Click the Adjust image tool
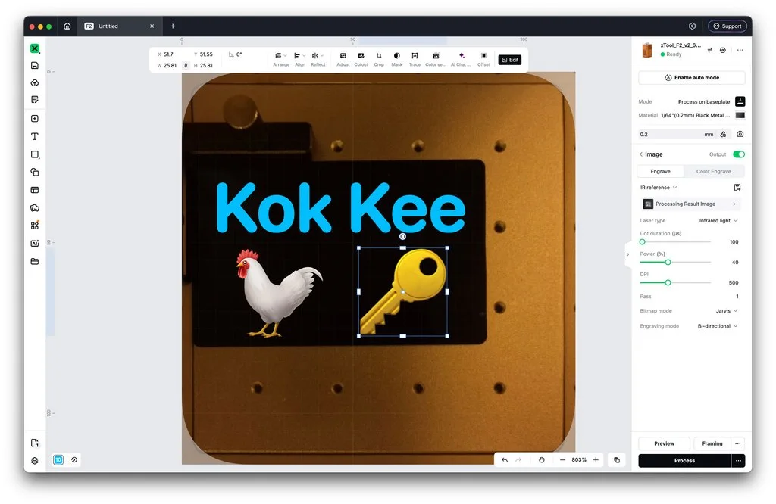This screenshot has width=776, height=504. click(x=343, y=59)
